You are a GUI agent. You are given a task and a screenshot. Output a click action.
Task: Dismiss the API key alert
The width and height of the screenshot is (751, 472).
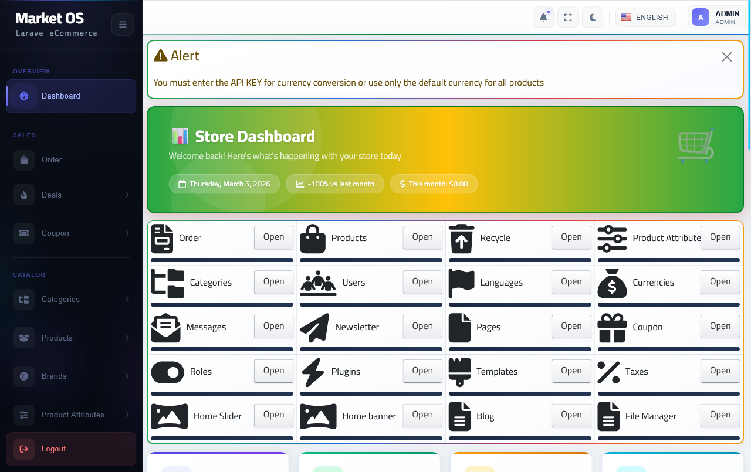pos(726,57)
